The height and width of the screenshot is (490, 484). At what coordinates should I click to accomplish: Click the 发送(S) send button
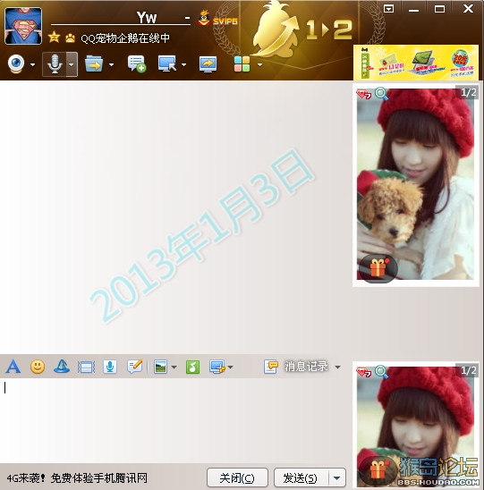point(301,477)
